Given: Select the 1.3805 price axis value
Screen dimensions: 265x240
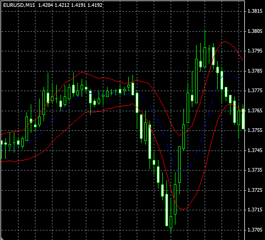Looking at the screenshot, I should 255,31.
